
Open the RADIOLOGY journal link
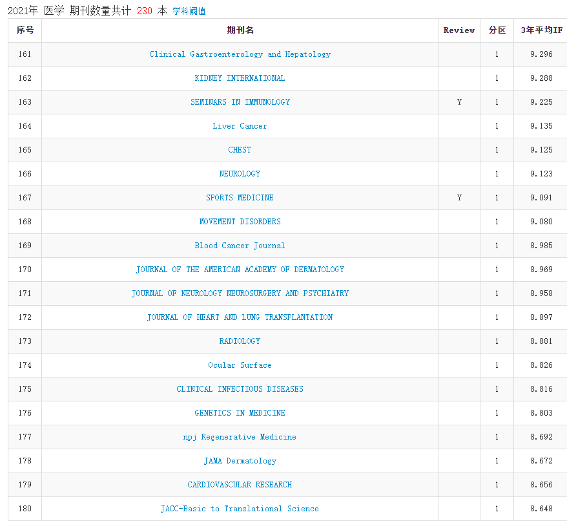click(240, 341)
